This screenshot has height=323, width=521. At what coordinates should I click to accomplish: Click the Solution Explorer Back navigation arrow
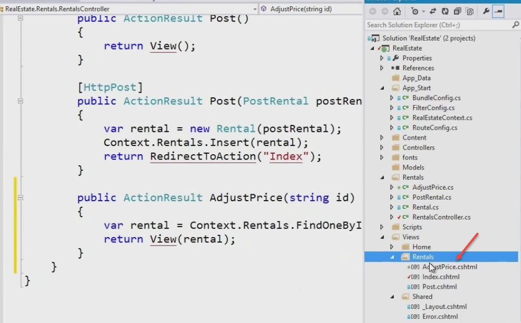point(373,11)
